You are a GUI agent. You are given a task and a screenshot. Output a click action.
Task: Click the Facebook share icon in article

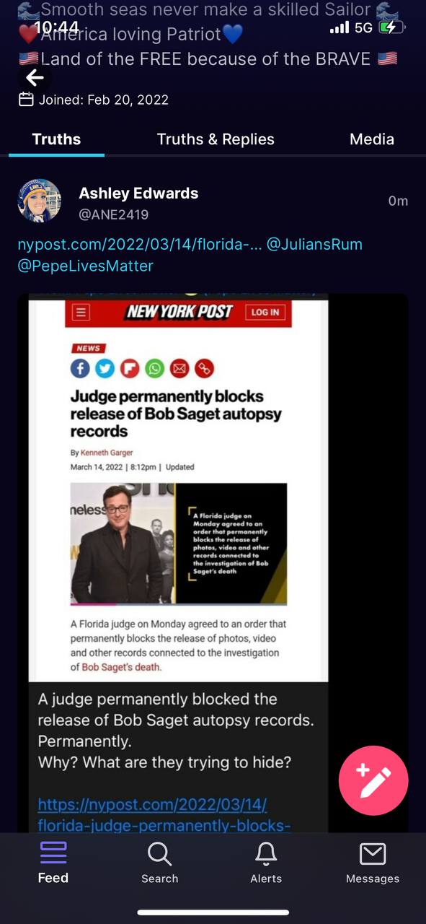click(81, 369)
